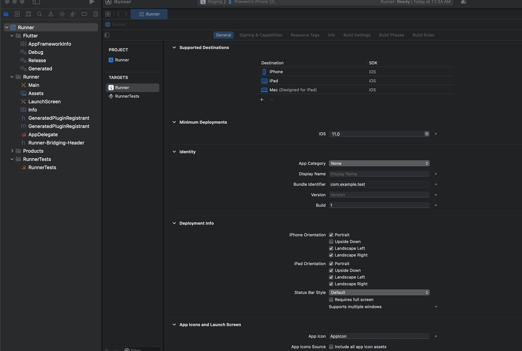
Task: Enable iPhone Upside Down orientation
Action: point(331,242)
